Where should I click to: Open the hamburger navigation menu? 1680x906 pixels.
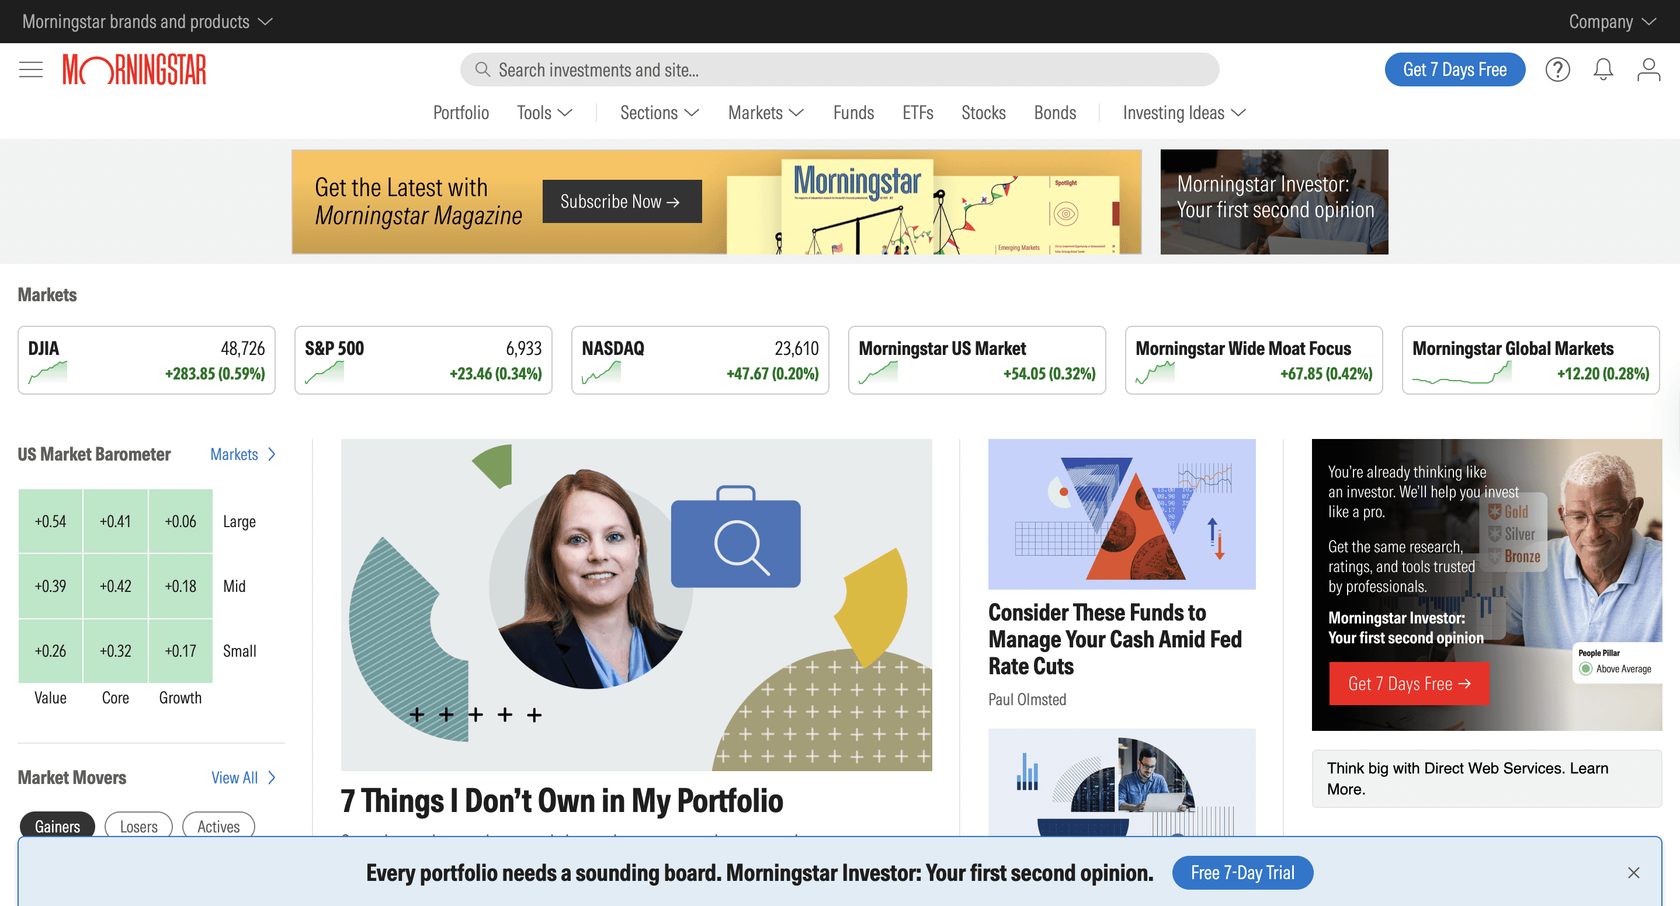coord(30,69)
